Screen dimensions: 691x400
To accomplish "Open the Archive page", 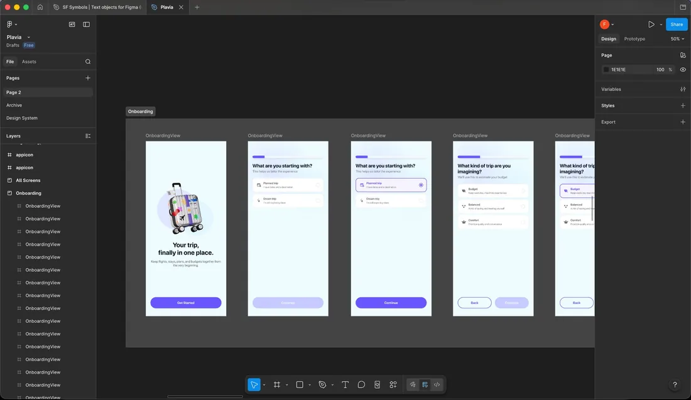I will click(x=14, y=105).
